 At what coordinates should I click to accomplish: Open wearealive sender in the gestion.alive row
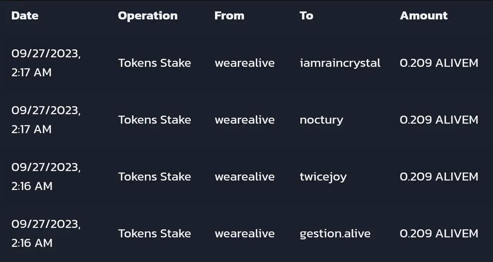(245, 234)
